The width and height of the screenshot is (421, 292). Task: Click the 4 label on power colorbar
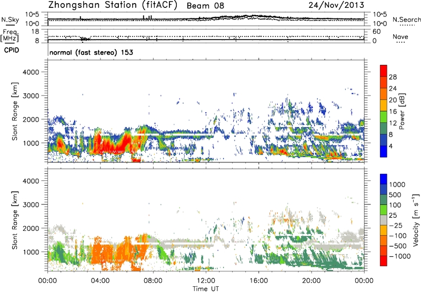[x=391, y=146]
